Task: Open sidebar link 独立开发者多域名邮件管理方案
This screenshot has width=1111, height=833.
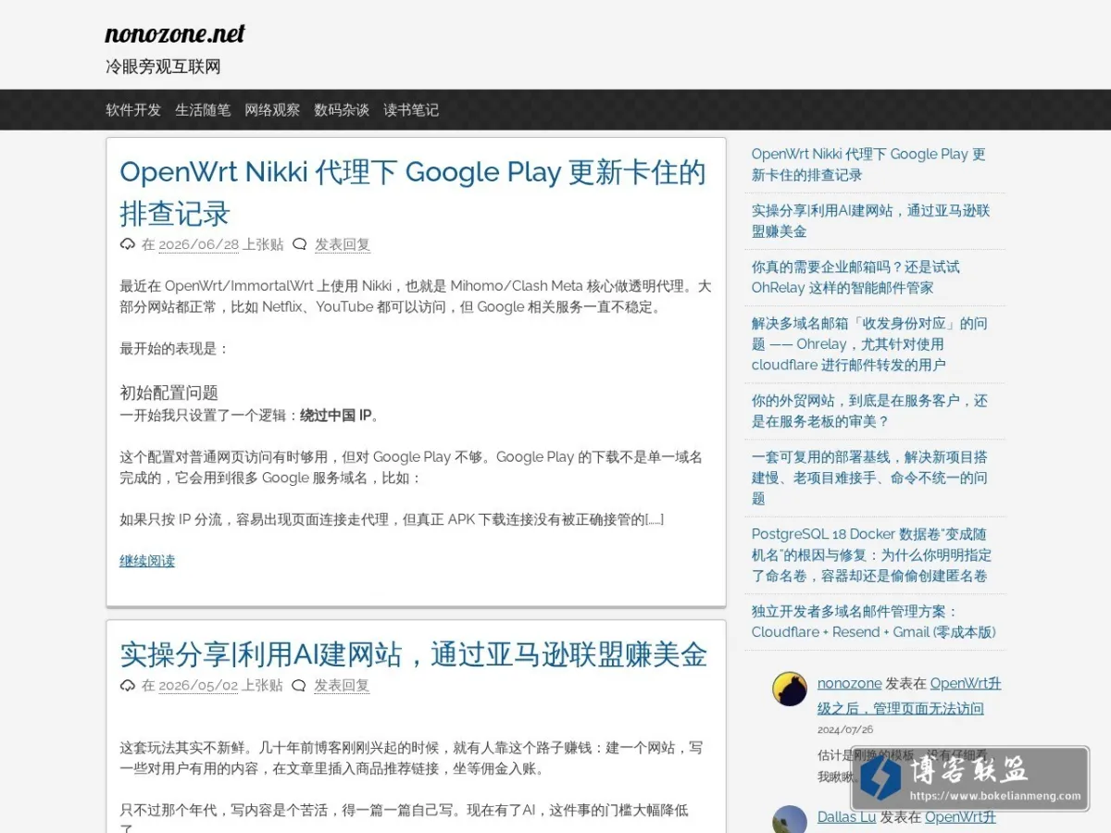Action: (x=874, y=622)
